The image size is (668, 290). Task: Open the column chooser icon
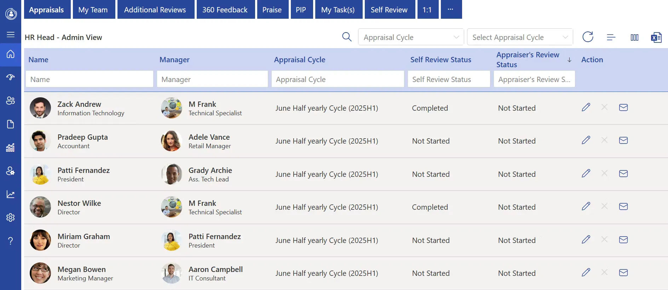click(634, 37)
